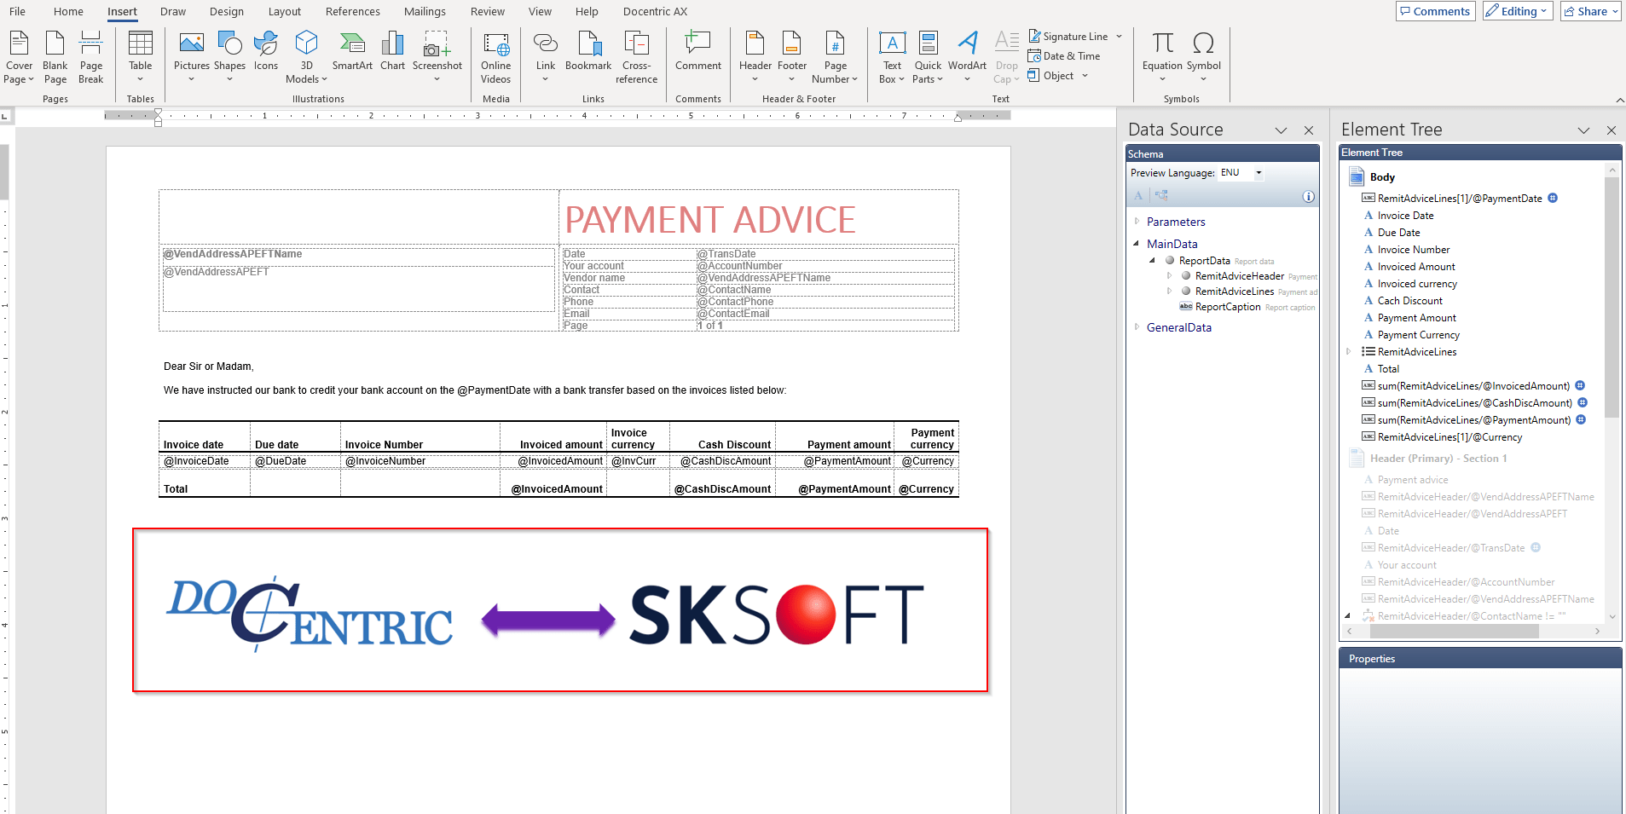Select Cach Discount label element
Viewport: 1626px width, 814px height.
pyautogui.click(x=1409, y=301)
